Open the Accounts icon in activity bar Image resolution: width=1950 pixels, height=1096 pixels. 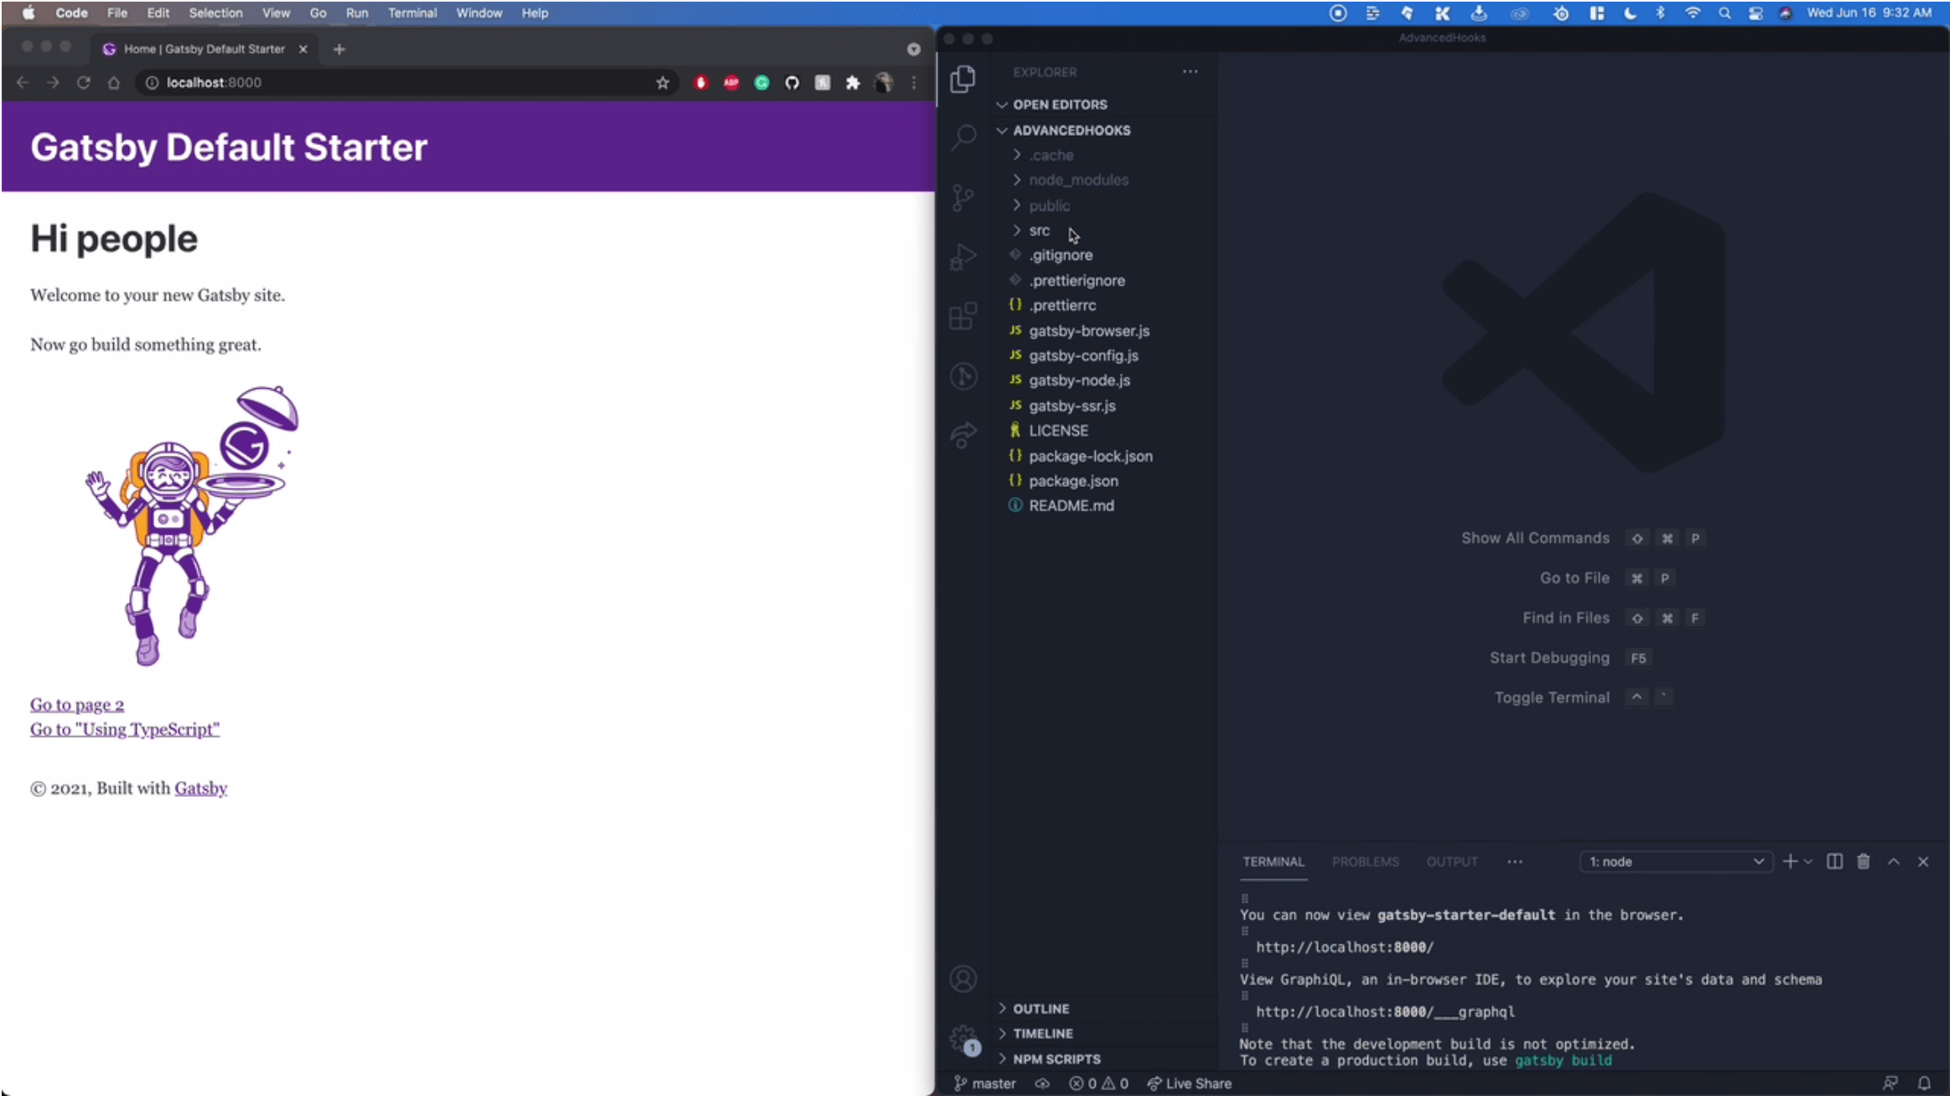tap(963, 979)
